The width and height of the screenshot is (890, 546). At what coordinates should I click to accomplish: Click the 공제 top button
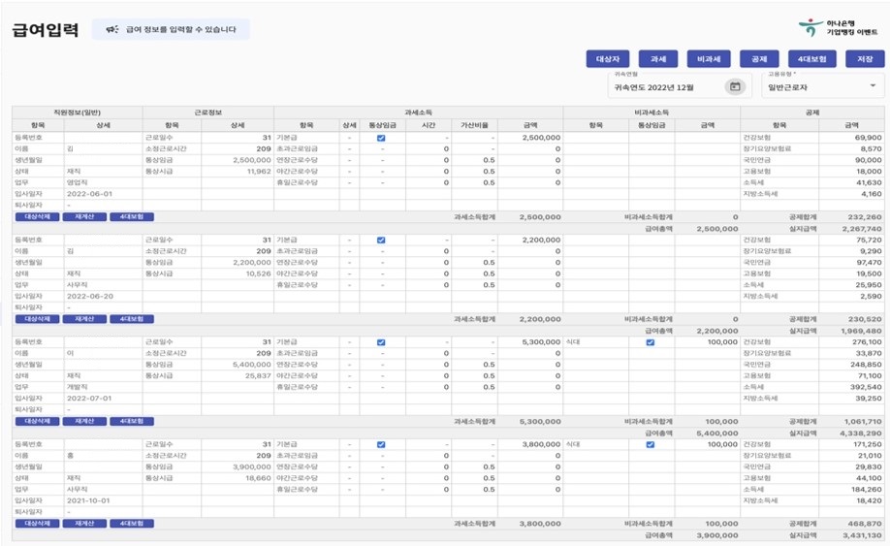[759, 59]
